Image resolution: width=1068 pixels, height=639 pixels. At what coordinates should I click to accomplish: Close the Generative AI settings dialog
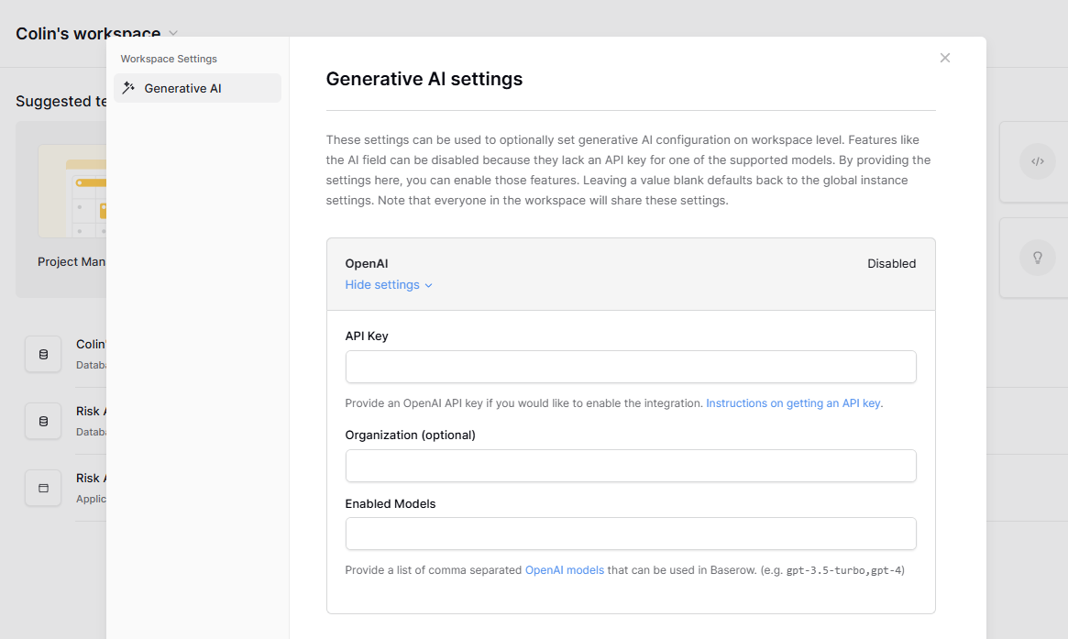pos(945,58)
